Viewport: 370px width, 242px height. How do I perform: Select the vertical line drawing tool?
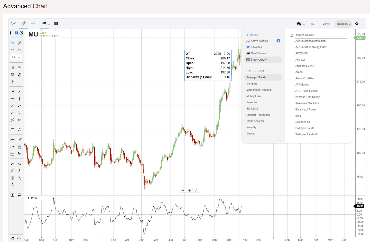click(20, 99)
